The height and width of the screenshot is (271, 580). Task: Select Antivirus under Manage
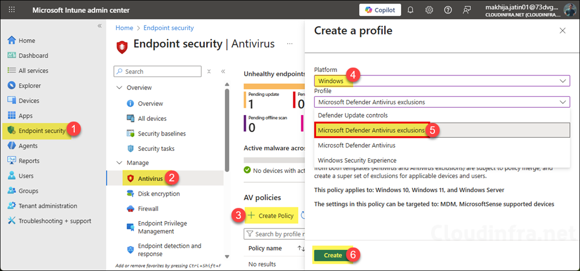pos(150,179)
